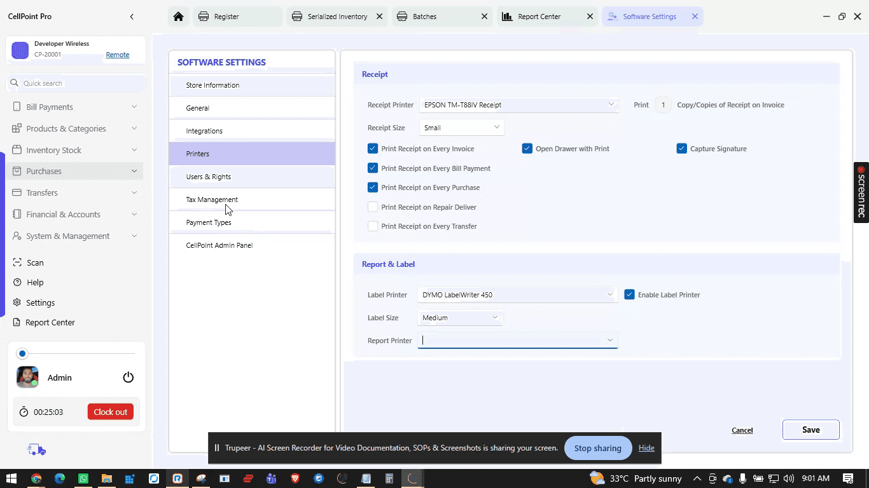Open the Receipt Size dropdown

coord(462,128)
